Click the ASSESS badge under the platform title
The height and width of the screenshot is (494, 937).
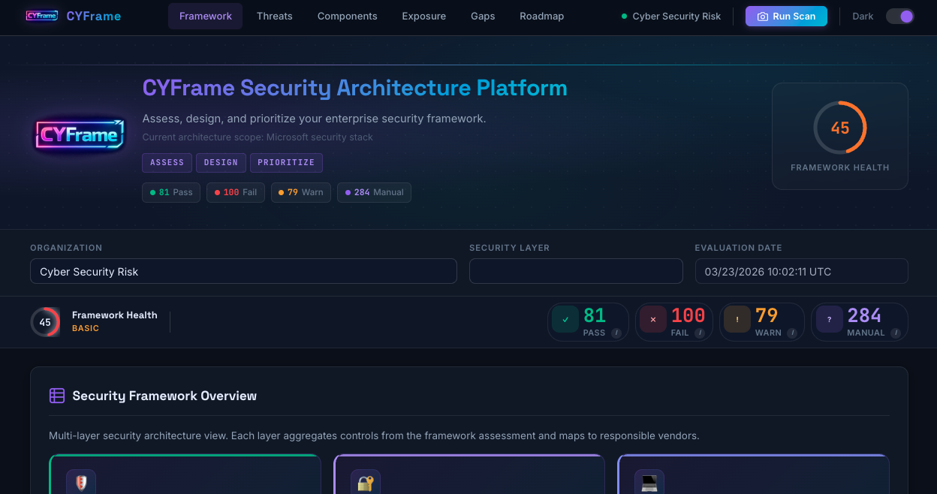point(167,162)
